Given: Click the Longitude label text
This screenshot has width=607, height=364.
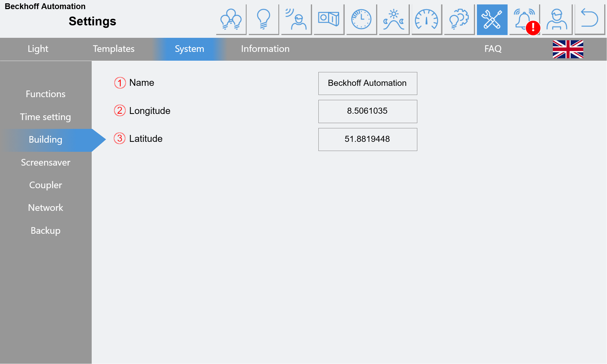Looking at the screenshot, I should click(150, 111).
